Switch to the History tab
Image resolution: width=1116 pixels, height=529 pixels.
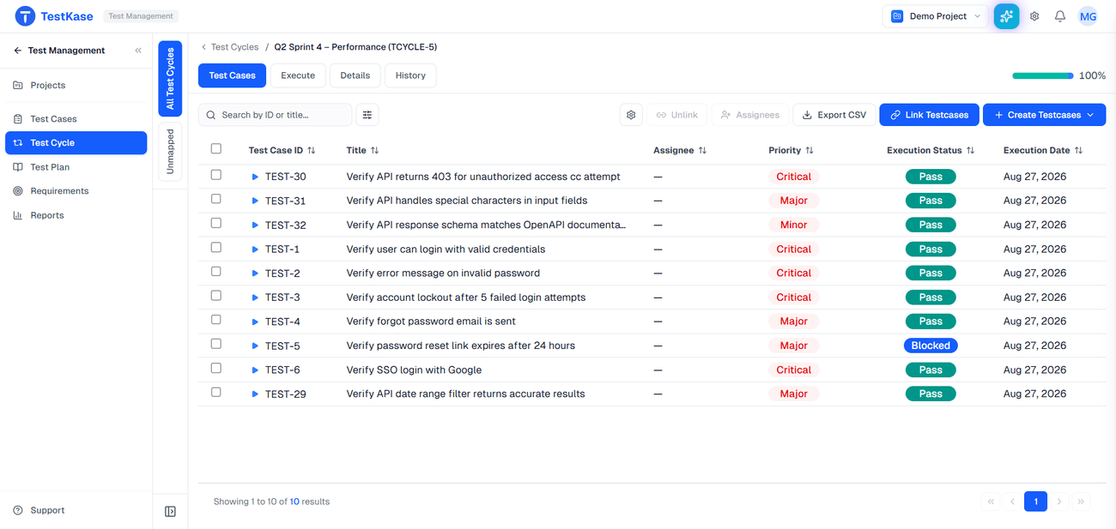click(410, 75)
